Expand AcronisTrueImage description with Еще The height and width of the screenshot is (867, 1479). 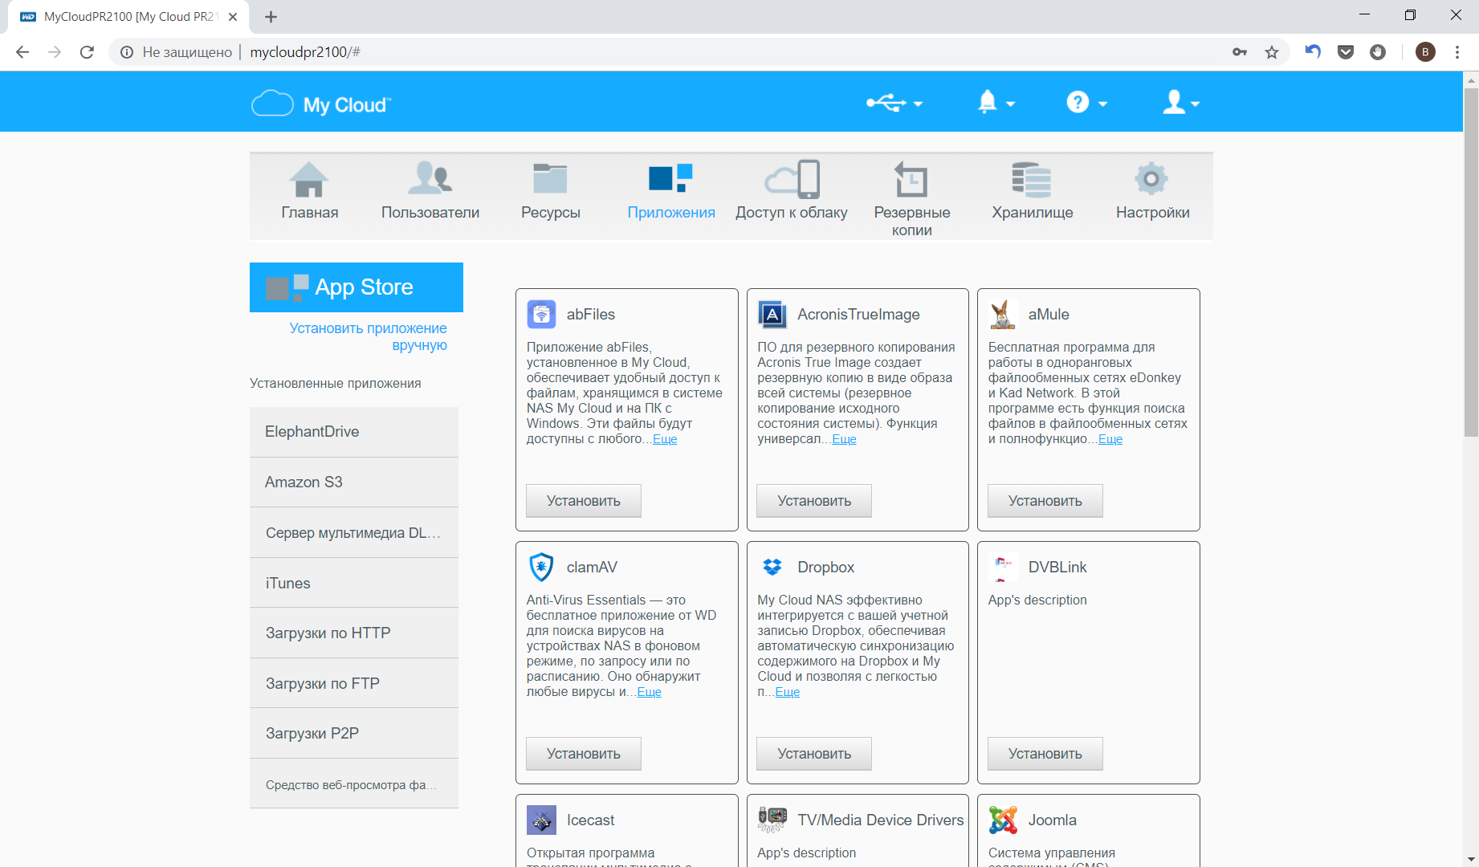pos(844,439)
